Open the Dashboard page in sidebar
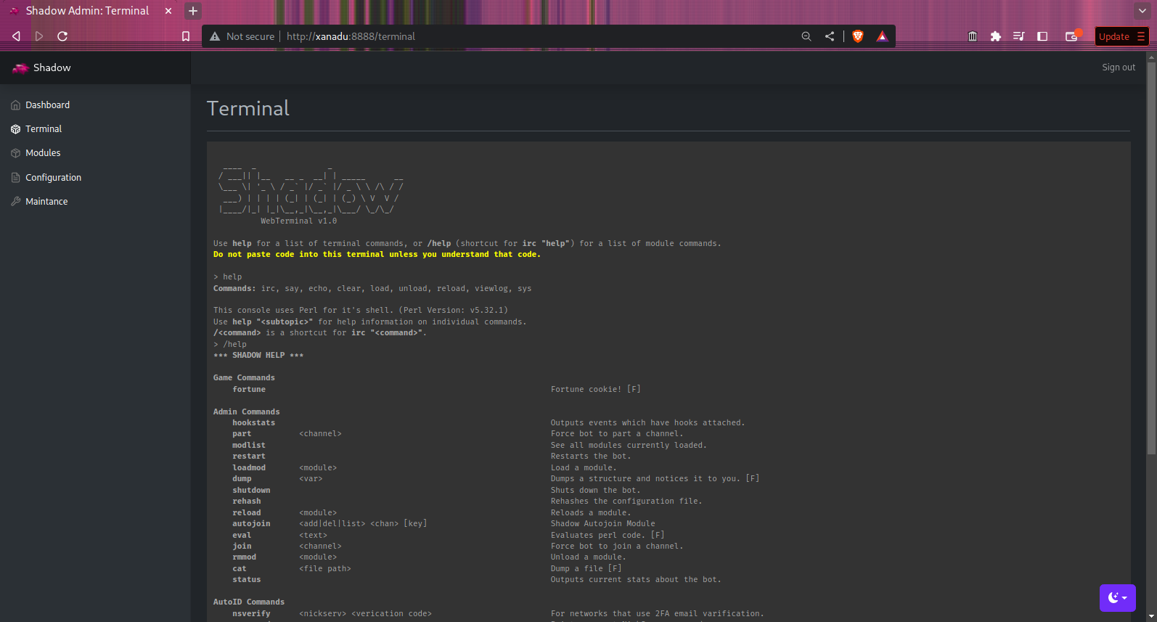The height and width of the screenshot is (622, 1157). (47, 105)
